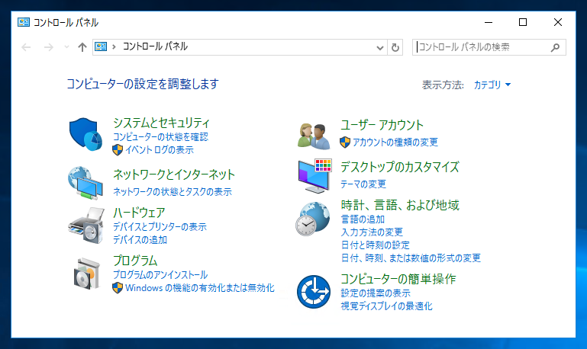The image size is (587, 349).
Task: Click 視覚ディスプレイの最適化 link
Action: tap(386, 306)
